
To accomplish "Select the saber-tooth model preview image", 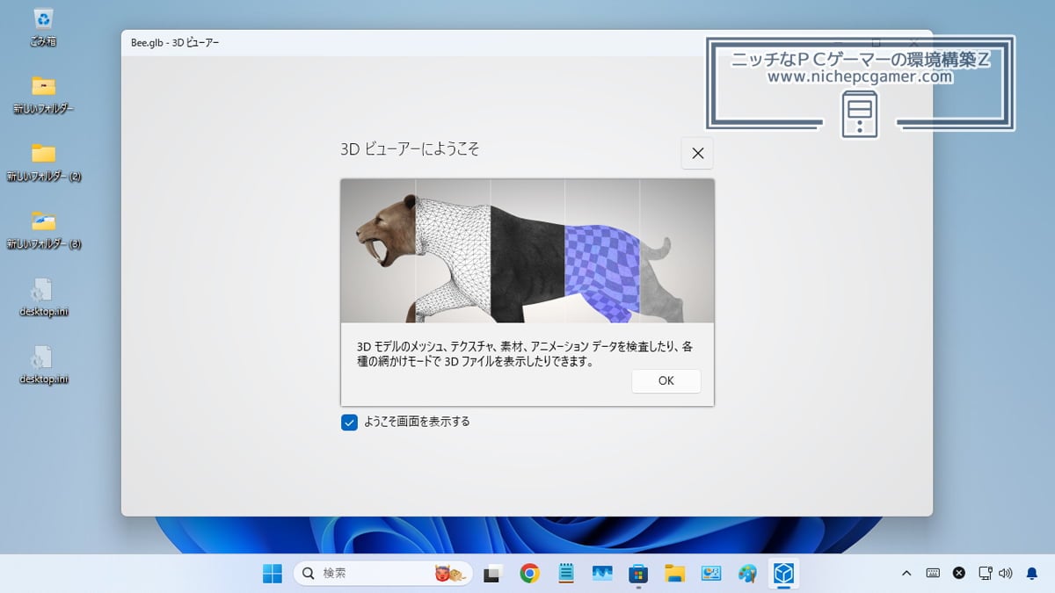I will 527,251.
